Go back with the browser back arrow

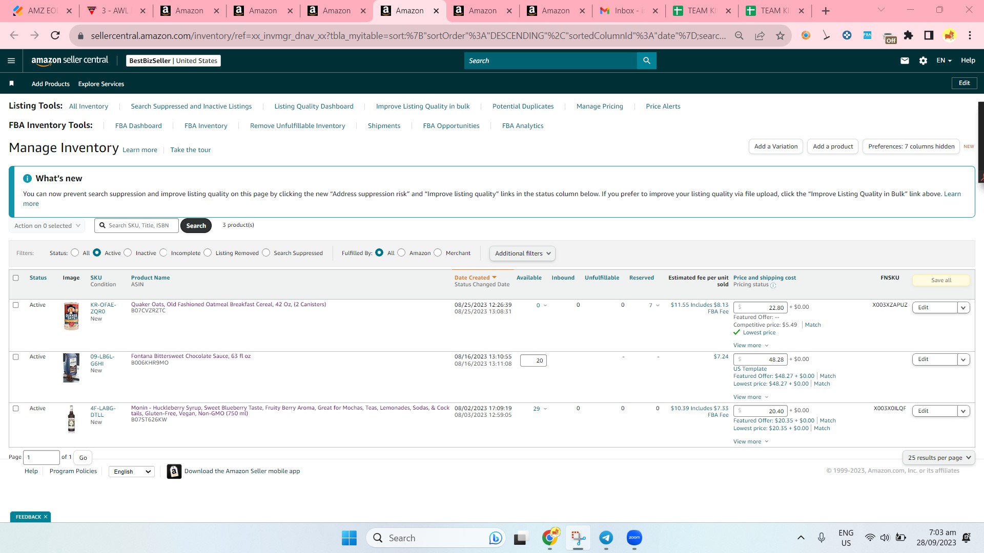click(x=14, y=35)
